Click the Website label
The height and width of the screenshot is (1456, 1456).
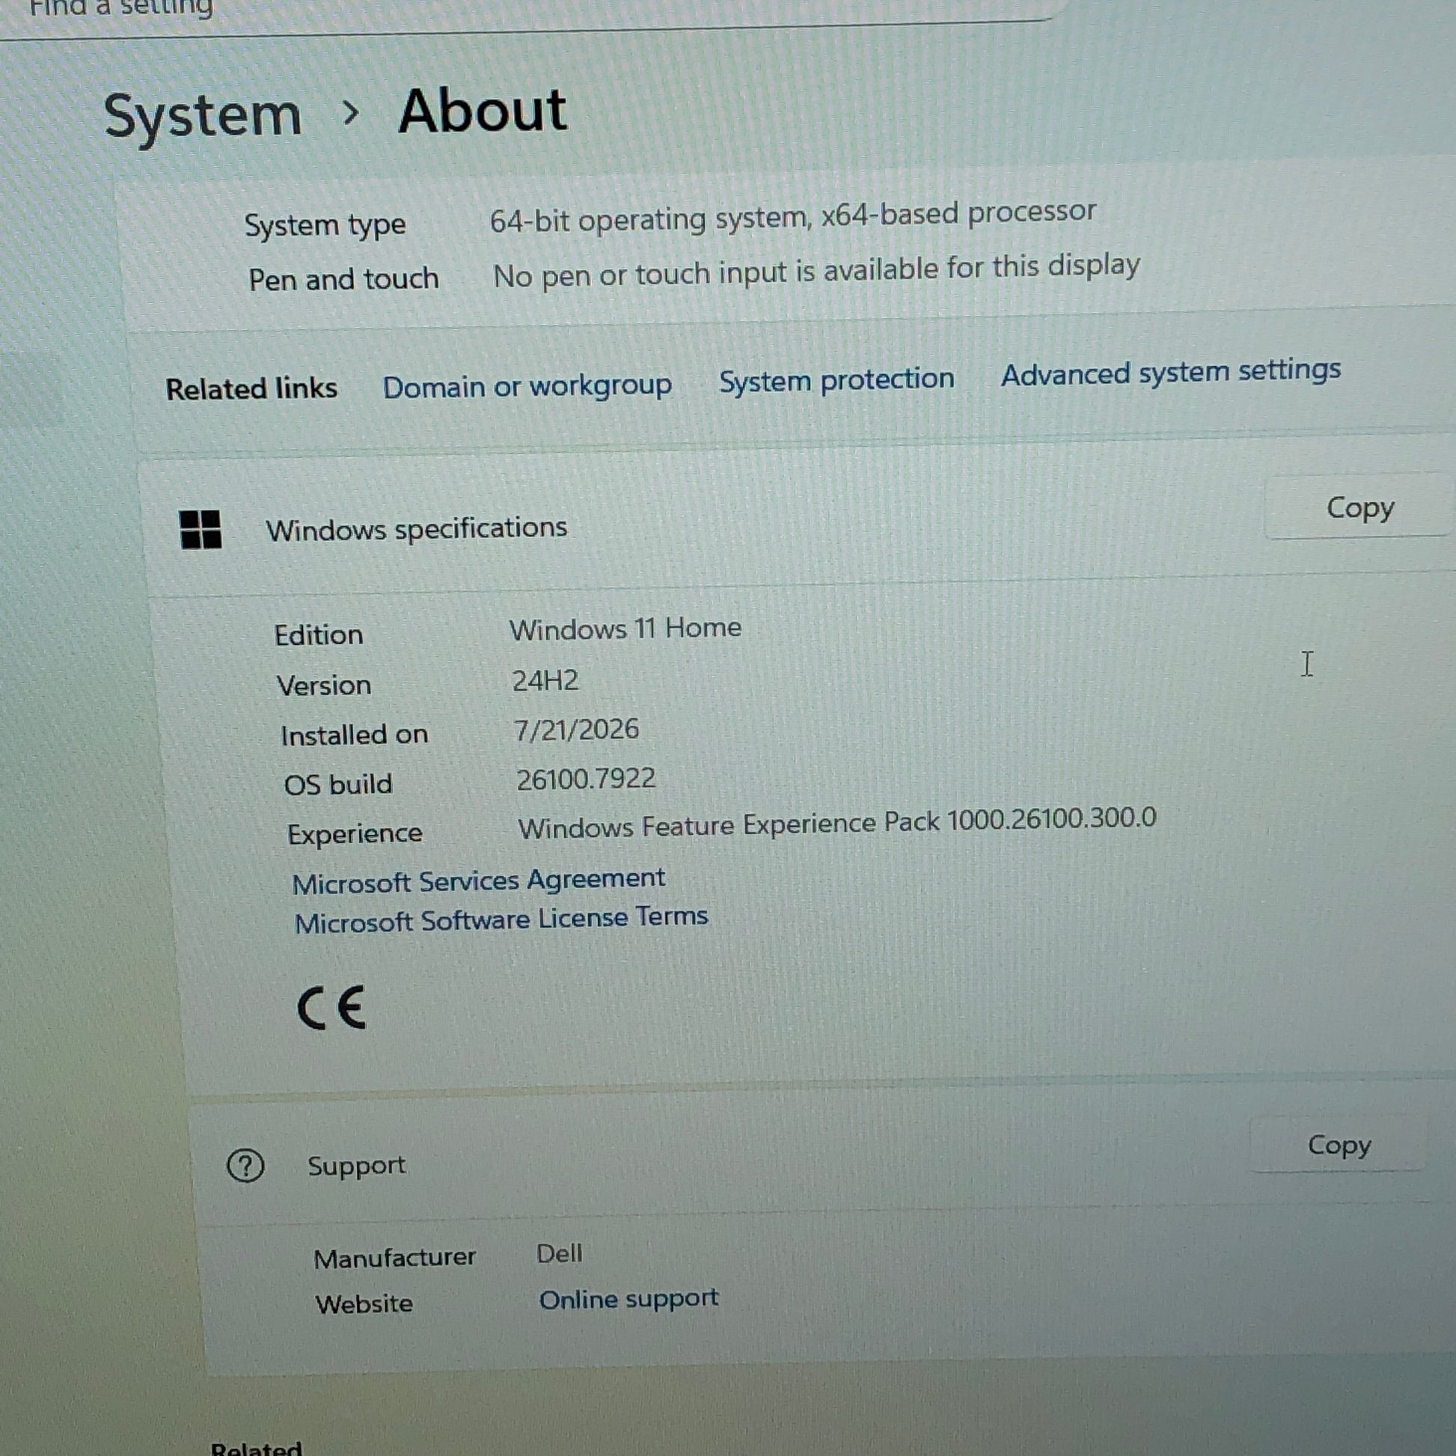(364, 1304)
